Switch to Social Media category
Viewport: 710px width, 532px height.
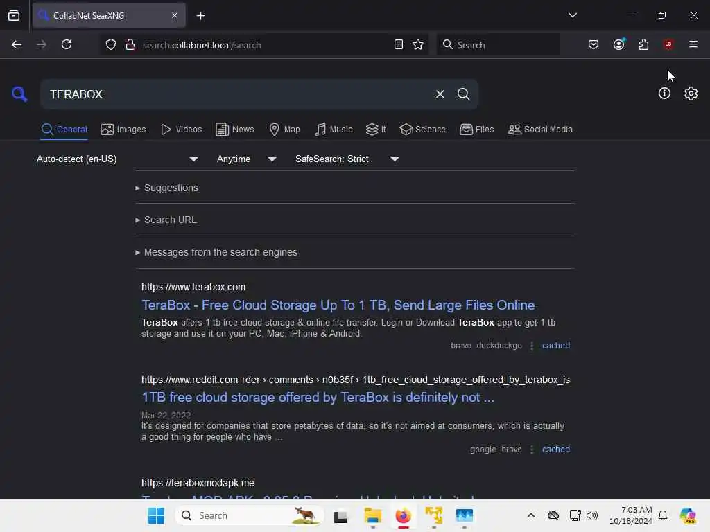pyautogui.click(x=540, y=130)
